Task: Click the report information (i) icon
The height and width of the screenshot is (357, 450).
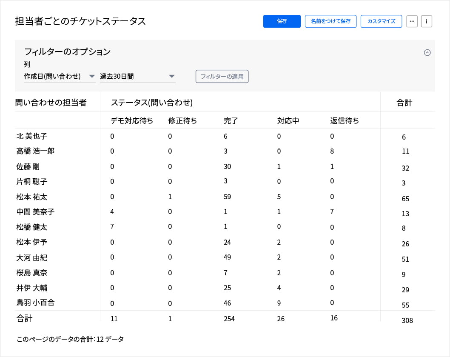Action: pos(426,21)
